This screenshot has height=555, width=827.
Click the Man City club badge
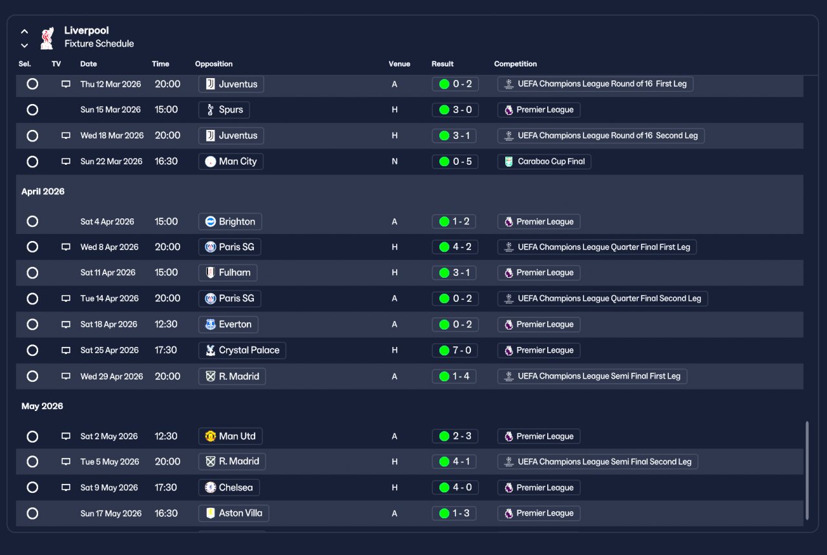click(x=210, y=162)
